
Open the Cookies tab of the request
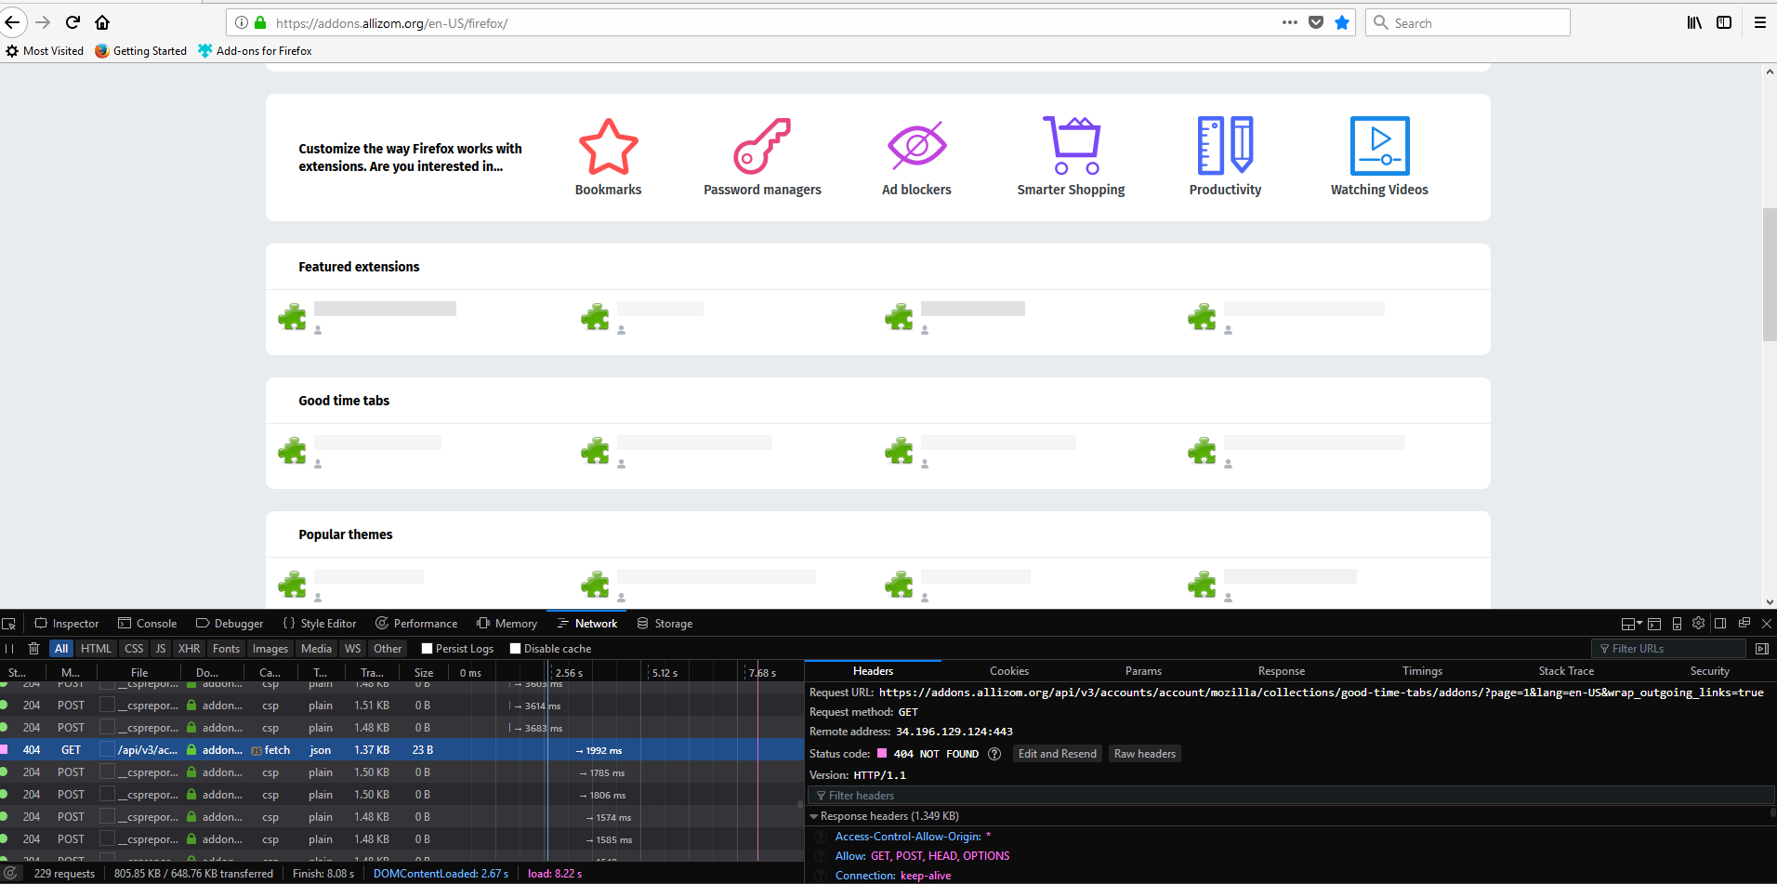tap(1008, 671)
